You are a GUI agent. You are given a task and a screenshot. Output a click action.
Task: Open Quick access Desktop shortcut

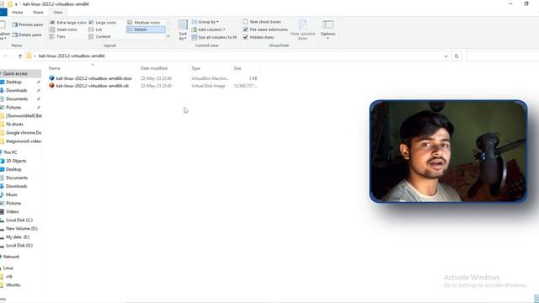click(x=13, y=82)
